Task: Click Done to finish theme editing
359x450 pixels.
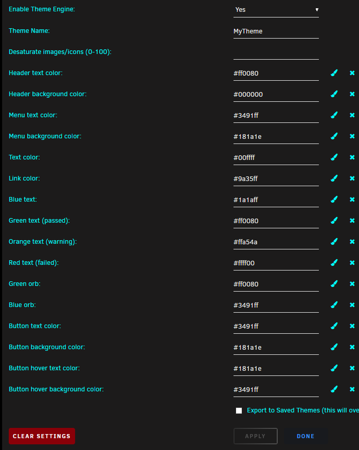Action: click(x=306, y=436)
